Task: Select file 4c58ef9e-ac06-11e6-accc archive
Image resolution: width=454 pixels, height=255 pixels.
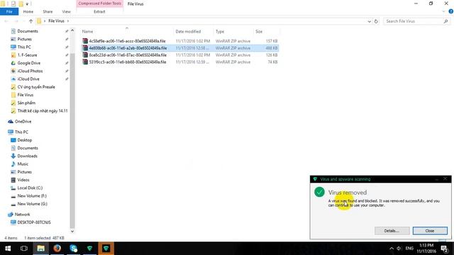Action: [x=179, y=41]
